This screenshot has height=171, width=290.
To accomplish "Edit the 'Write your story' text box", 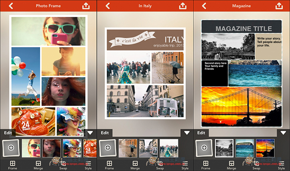I will (268, 47).
